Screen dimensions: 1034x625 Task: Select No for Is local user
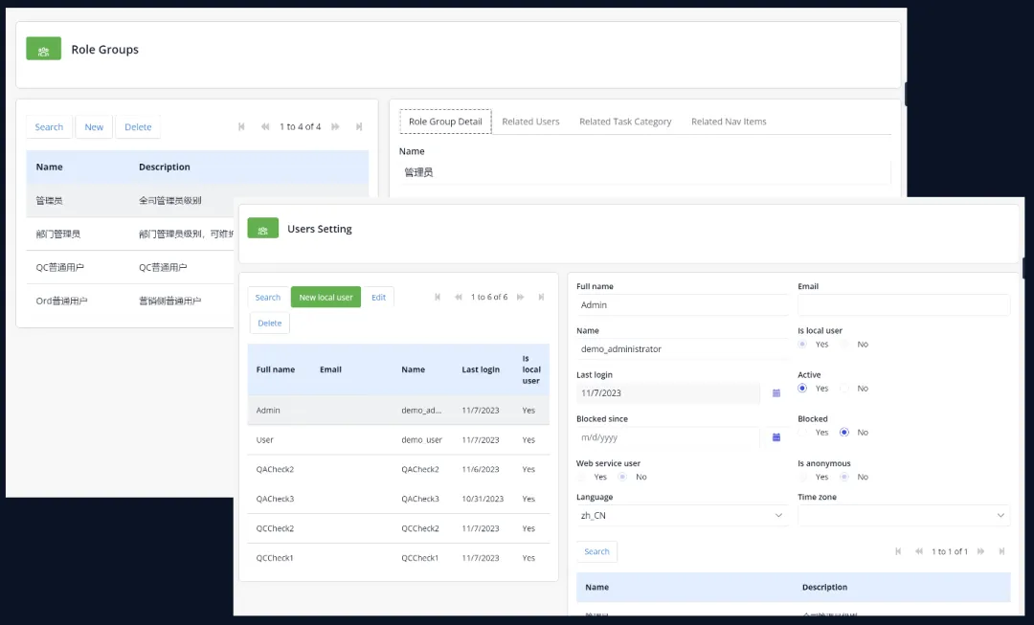[x=844, y=345]
